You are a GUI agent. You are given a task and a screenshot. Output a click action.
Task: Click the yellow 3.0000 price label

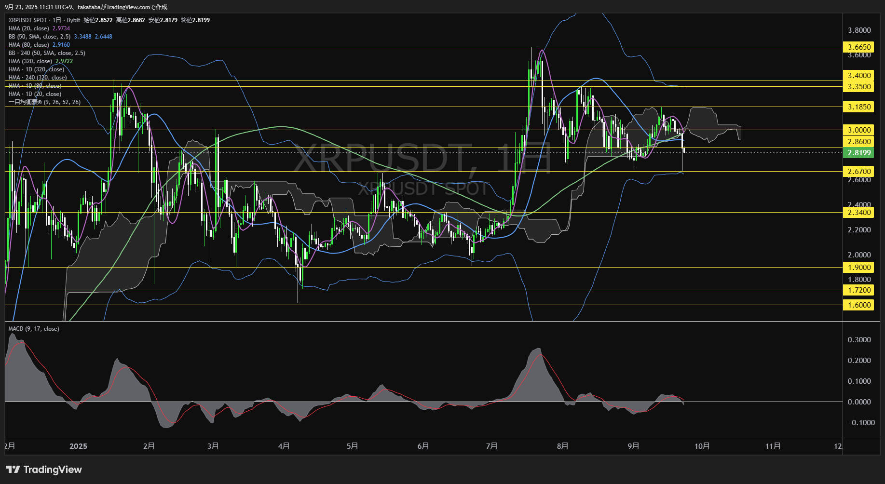pyautogui.click(x=859, y=130)
